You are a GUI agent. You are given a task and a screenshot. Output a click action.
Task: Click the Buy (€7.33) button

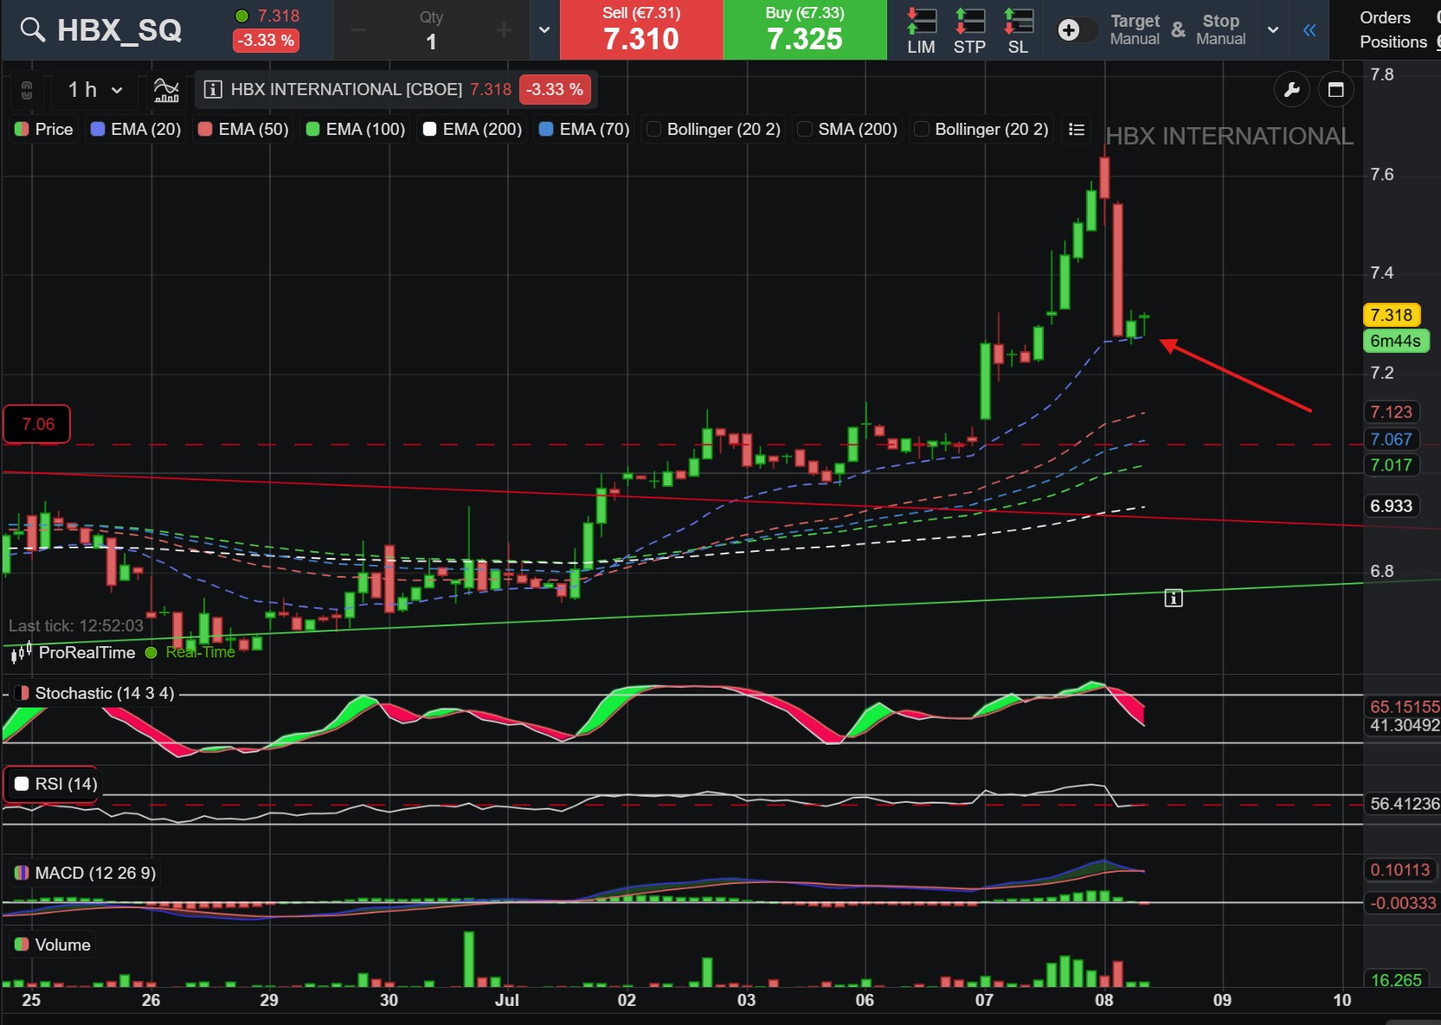click(x=805, y=29)
